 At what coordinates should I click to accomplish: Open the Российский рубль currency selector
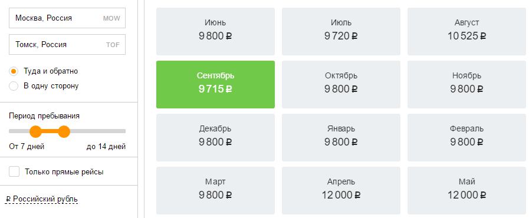click(x=42, y=199)
